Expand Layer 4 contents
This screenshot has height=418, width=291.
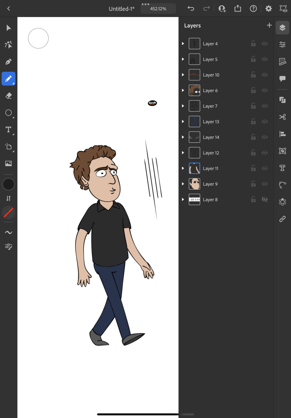pos(183,44)
